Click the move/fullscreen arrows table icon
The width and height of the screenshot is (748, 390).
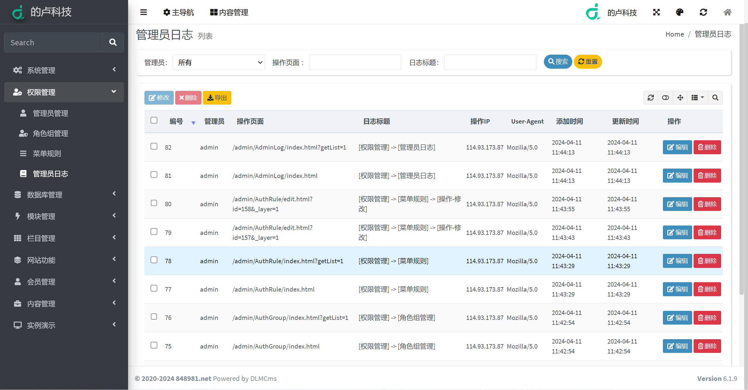tap(680, 98)
